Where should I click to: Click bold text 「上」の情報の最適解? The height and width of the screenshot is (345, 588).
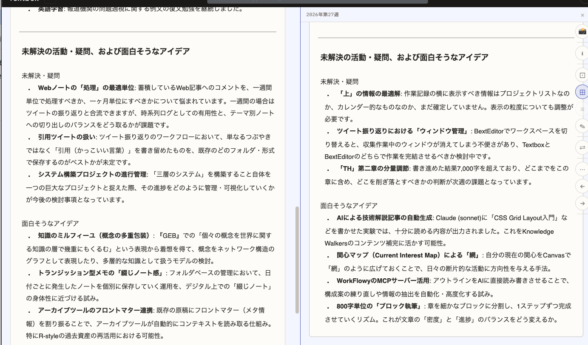pyautogui.click(x=369, y=94)
